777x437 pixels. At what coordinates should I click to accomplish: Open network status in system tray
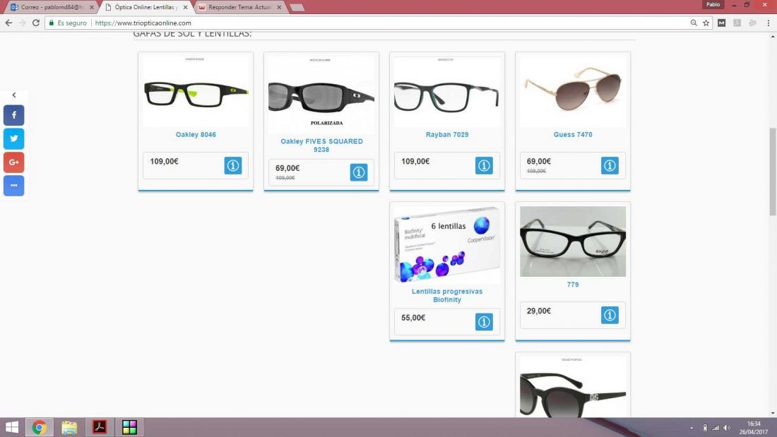[x=715, y=428]
